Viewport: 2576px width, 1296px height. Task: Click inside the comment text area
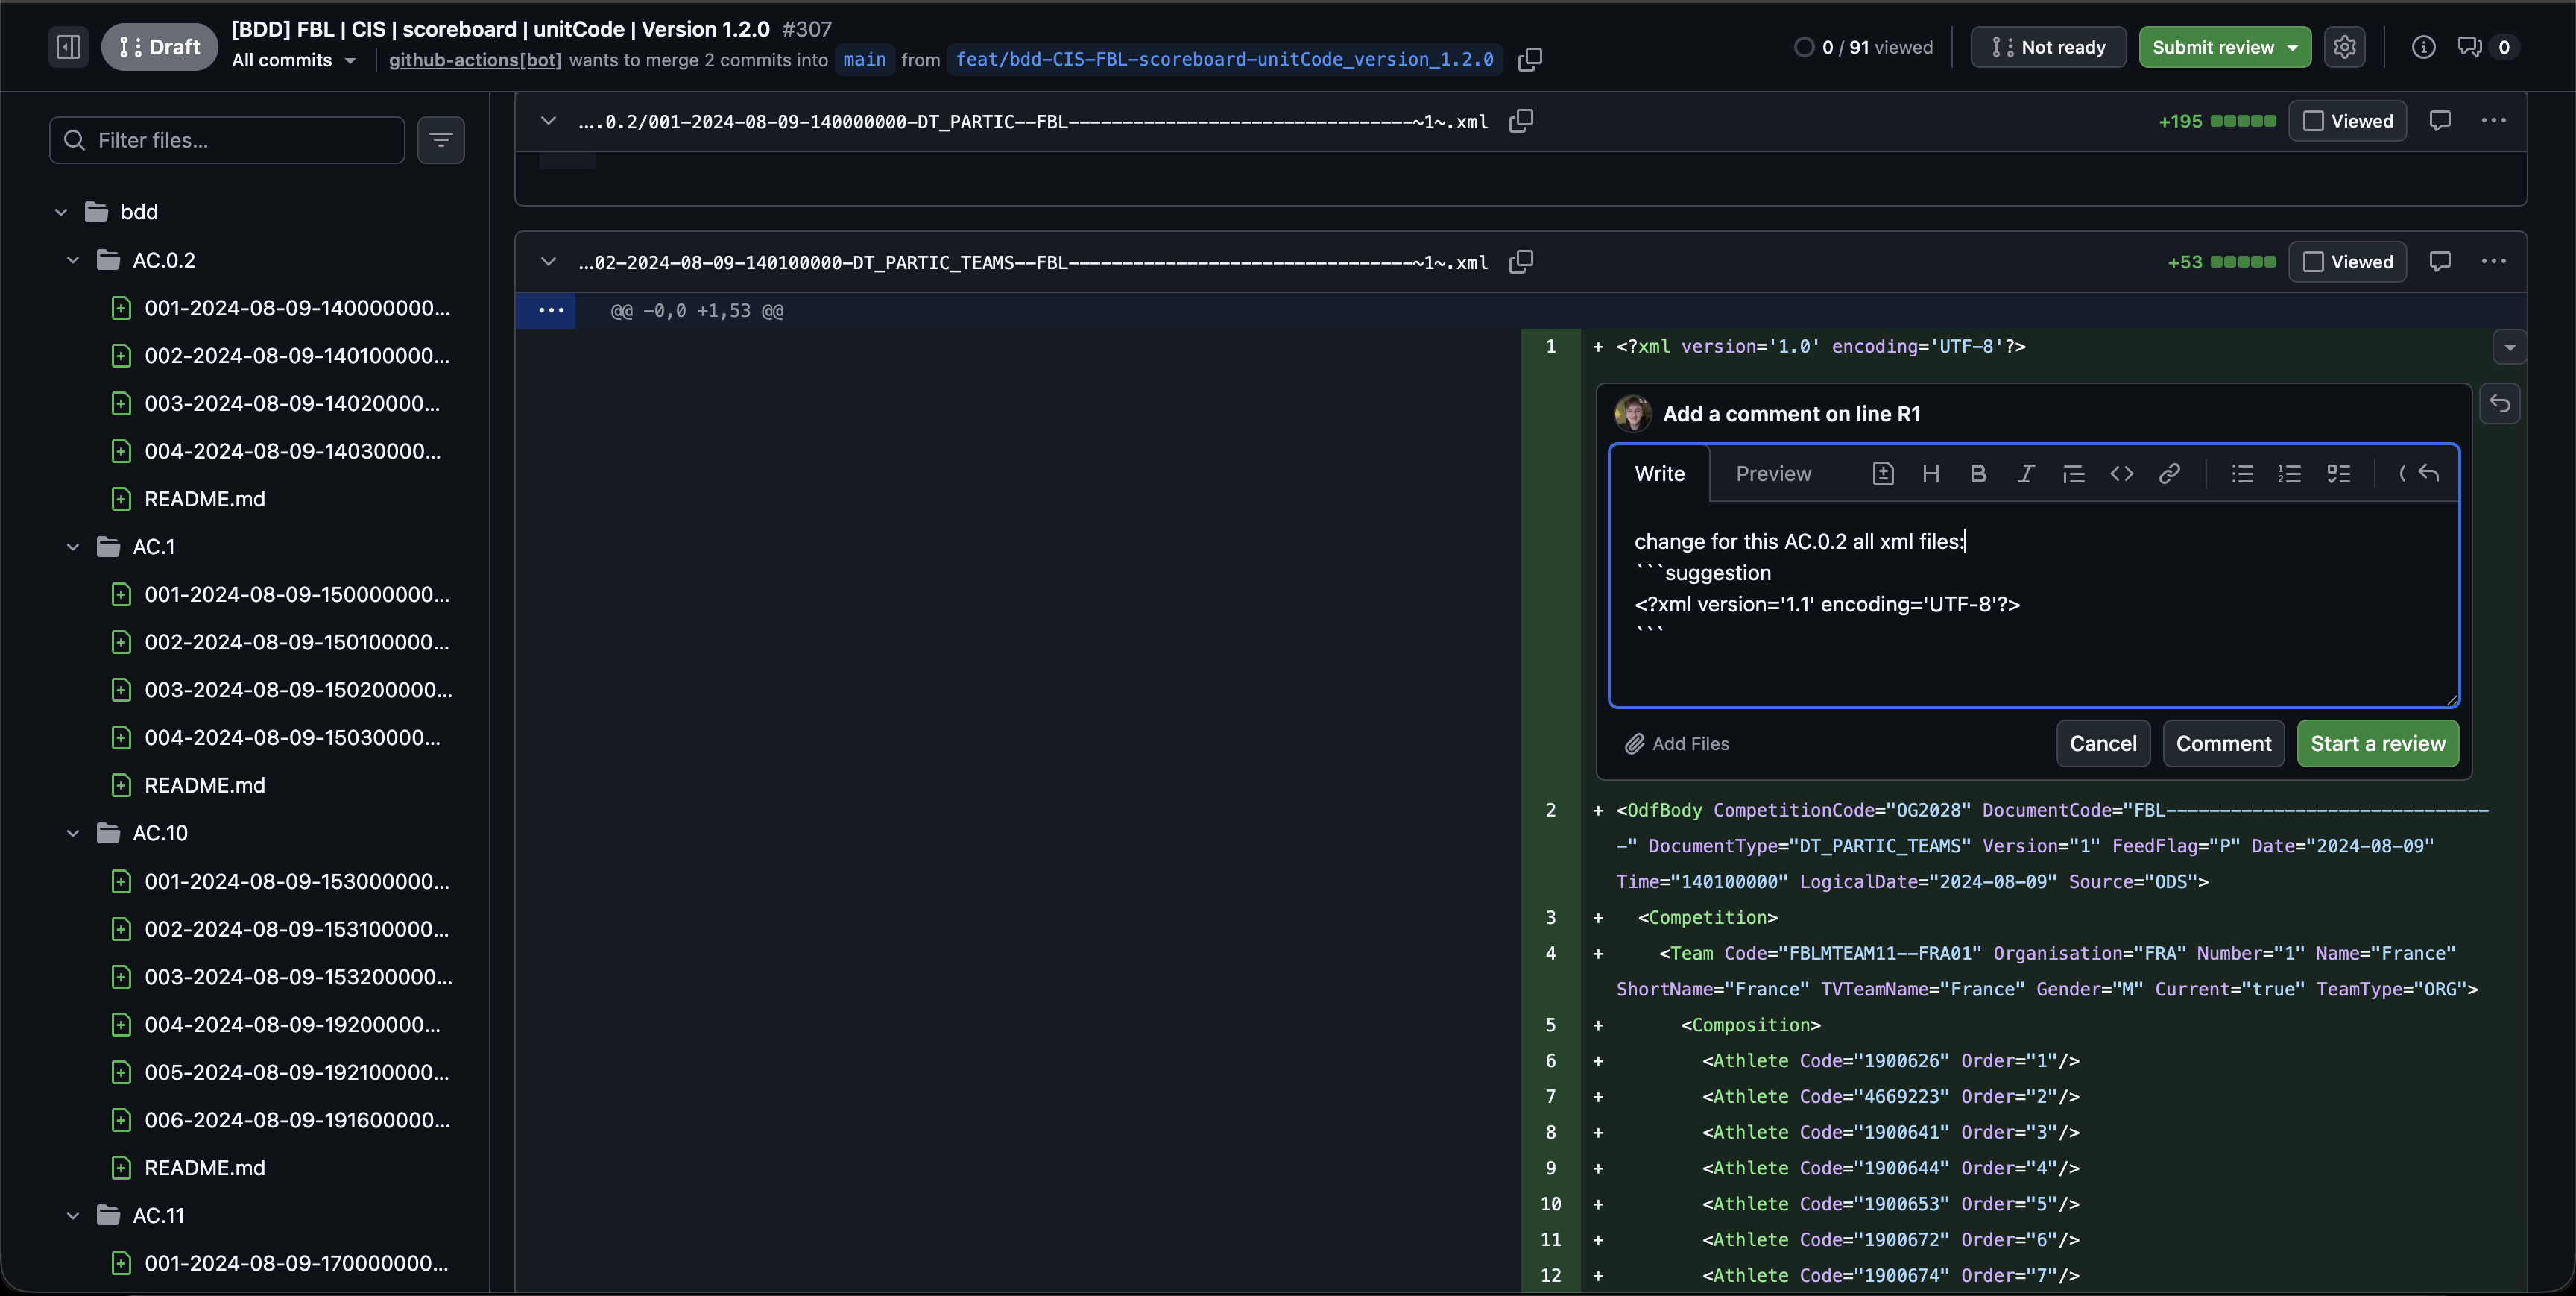pyautogui.click(x=2033, y=603)
